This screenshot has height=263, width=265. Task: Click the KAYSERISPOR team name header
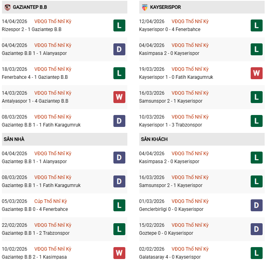coord(166,7)
